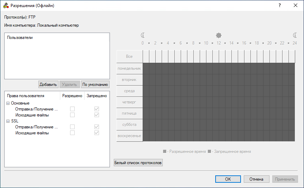Tick Allowed for SSL Исходящие файлы
The height and width of the screenshot is (188, 304).
pyautogui.click(x=72, y=133)
